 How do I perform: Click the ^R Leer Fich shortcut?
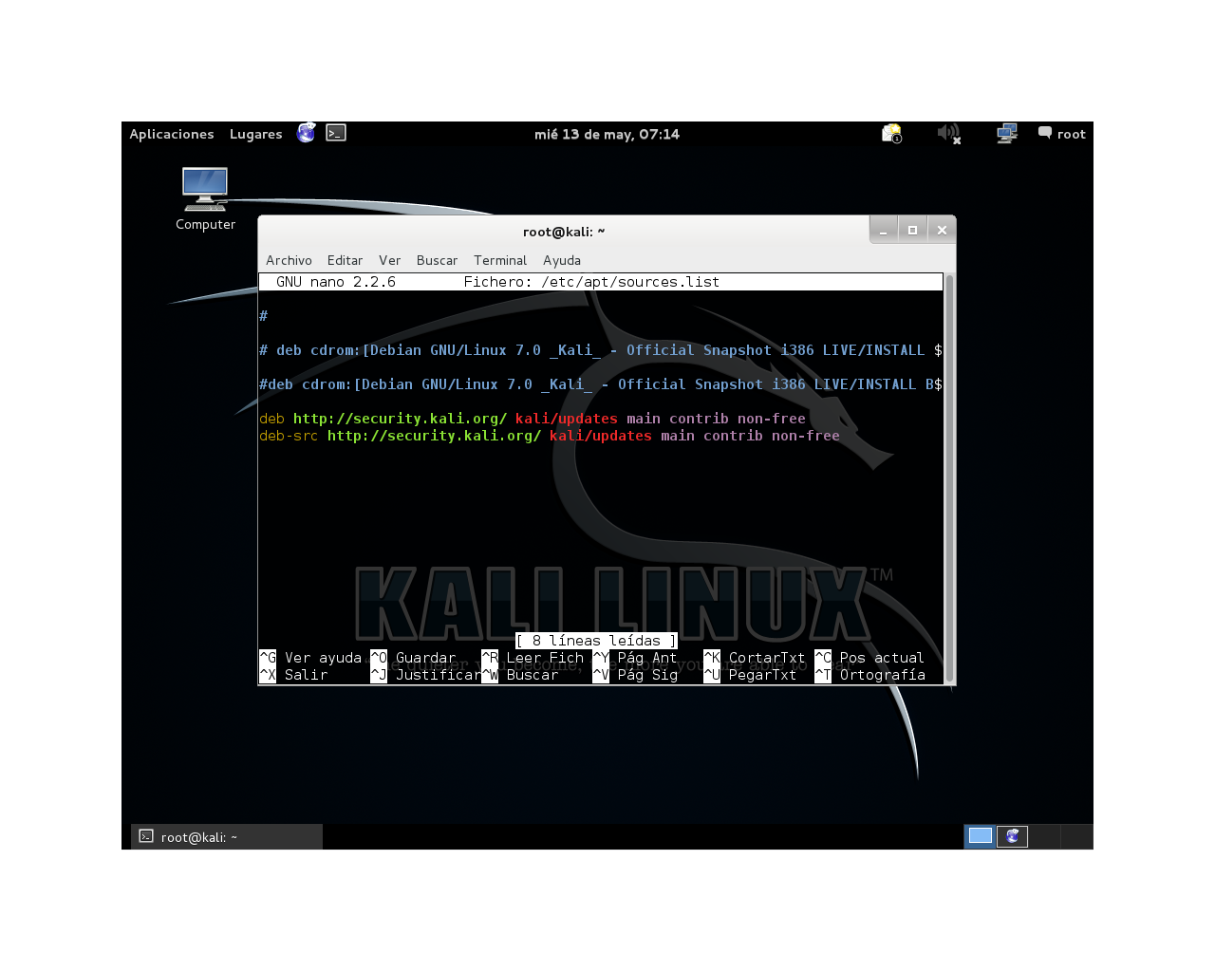click(x=533, y=658)
